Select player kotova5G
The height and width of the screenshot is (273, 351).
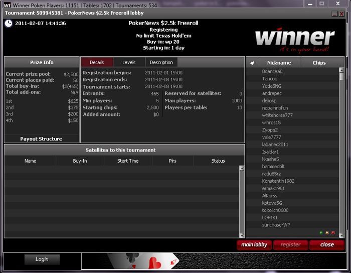tap(292, 203)
